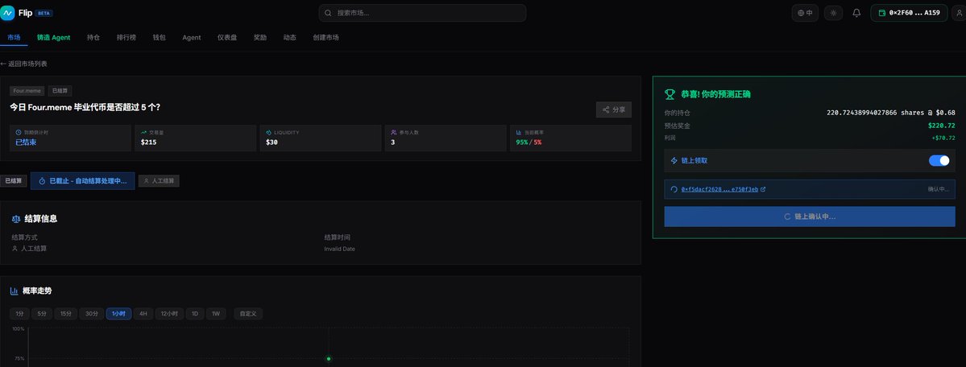
Task: Select the 1D interval
Action: pos(195,314)
